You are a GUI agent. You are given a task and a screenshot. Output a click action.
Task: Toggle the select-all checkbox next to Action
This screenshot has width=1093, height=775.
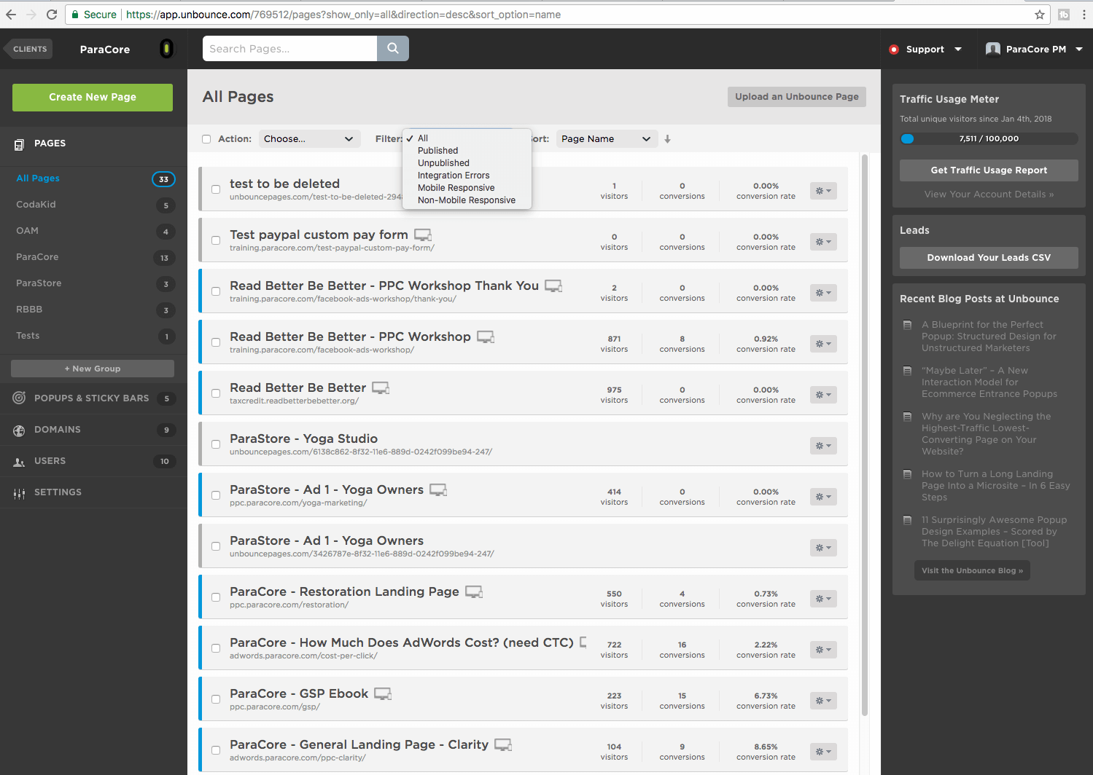pyautogui.click(x=206, y=139)
